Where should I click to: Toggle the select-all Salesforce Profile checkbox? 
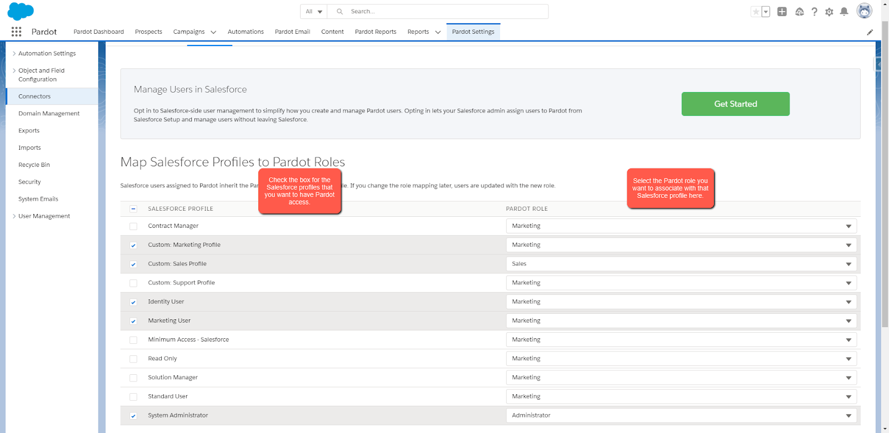[133, 209]
